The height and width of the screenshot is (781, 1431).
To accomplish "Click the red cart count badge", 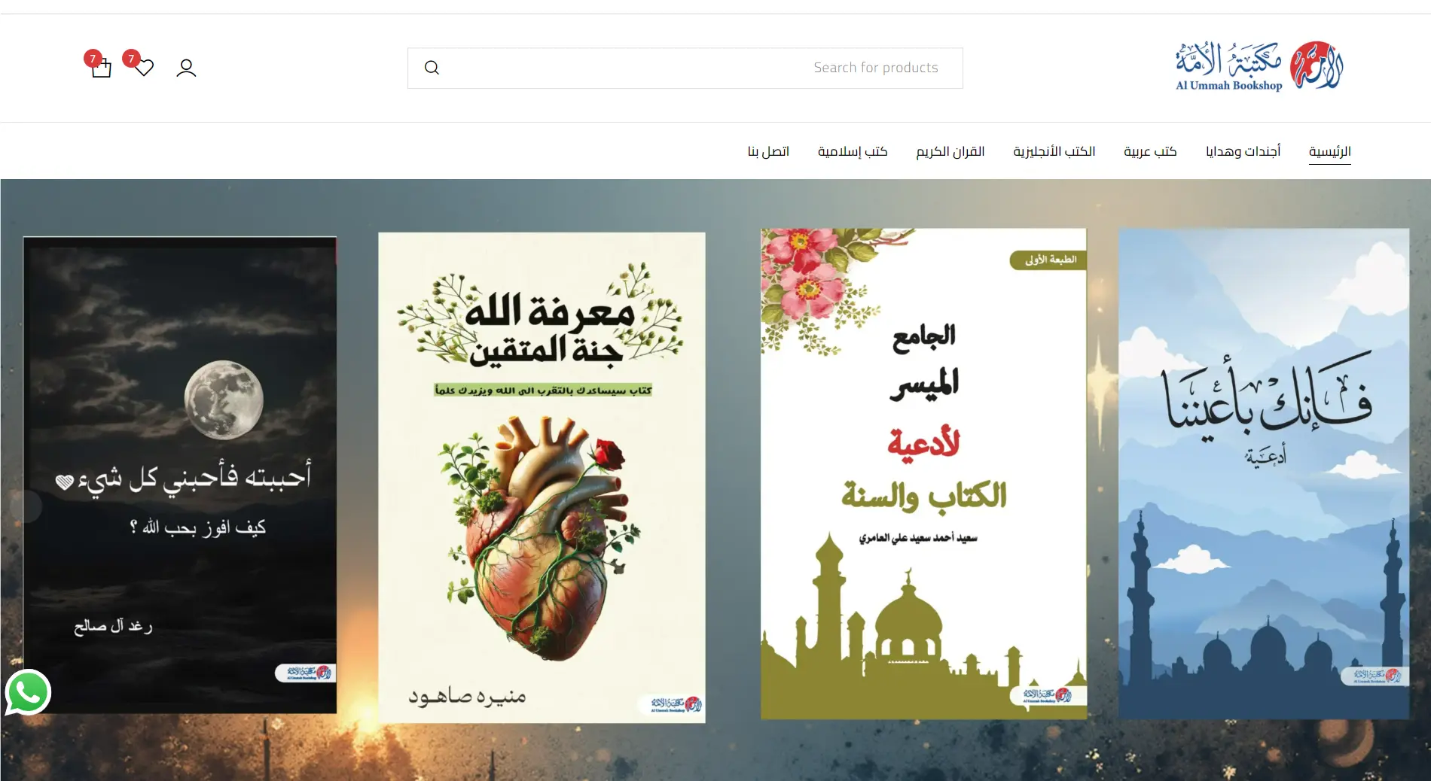I will [92, 58].
